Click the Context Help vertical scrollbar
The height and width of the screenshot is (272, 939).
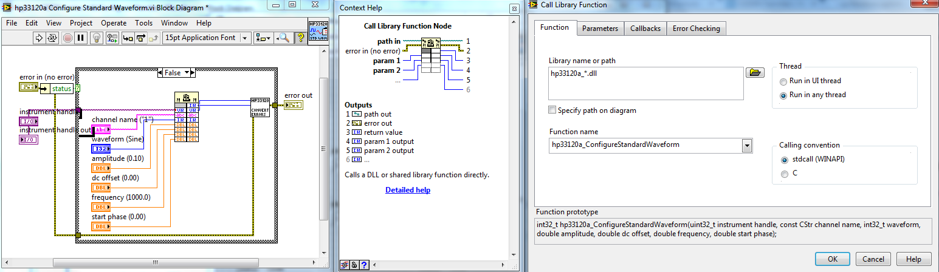pyautogui.click(x=512, y=137)
